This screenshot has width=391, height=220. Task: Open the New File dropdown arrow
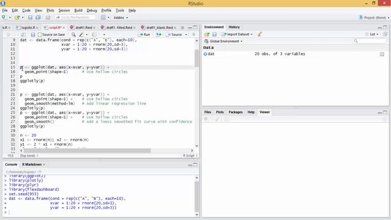click(x=10, y=18)
